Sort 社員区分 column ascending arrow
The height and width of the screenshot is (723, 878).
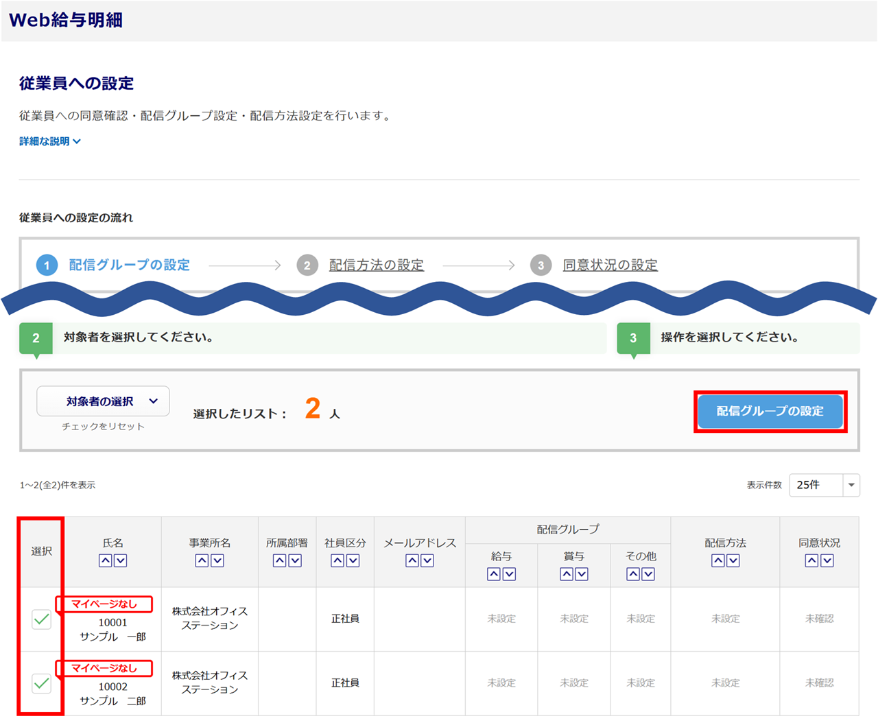tap(337, 560)
